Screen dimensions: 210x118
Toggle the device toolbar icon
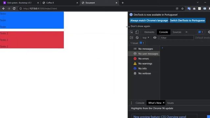click(x=137, y=32)
